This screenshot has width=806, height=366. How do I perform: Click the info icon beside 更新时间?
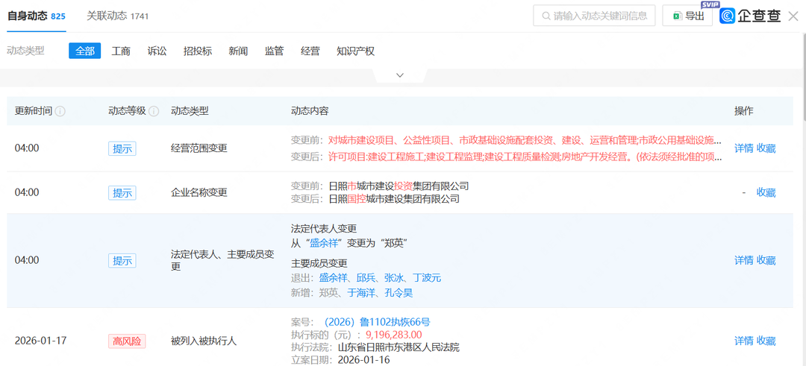coord(60,111)
